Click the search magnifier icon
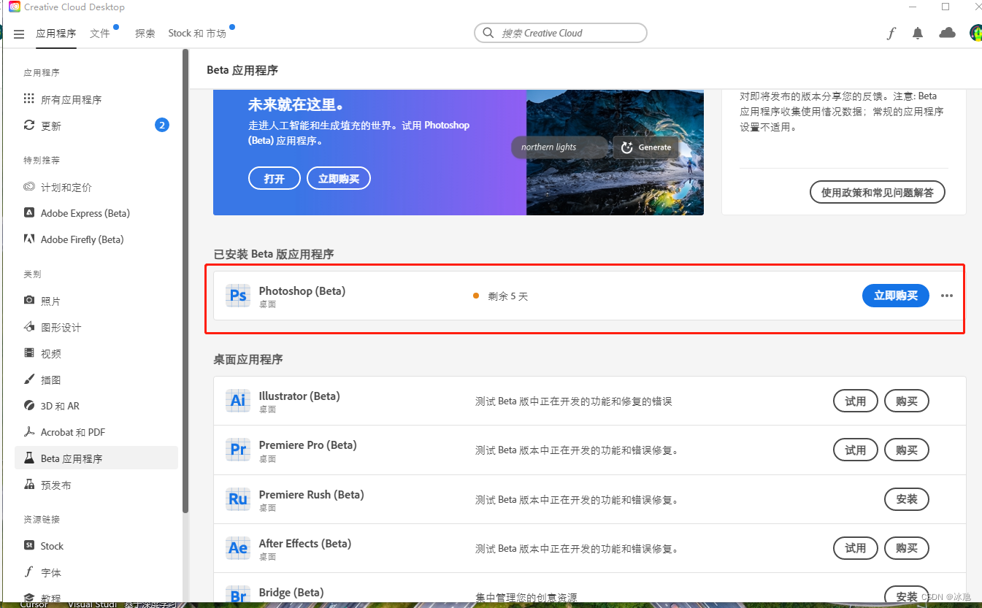982x608 pixels. coord(488,33)
